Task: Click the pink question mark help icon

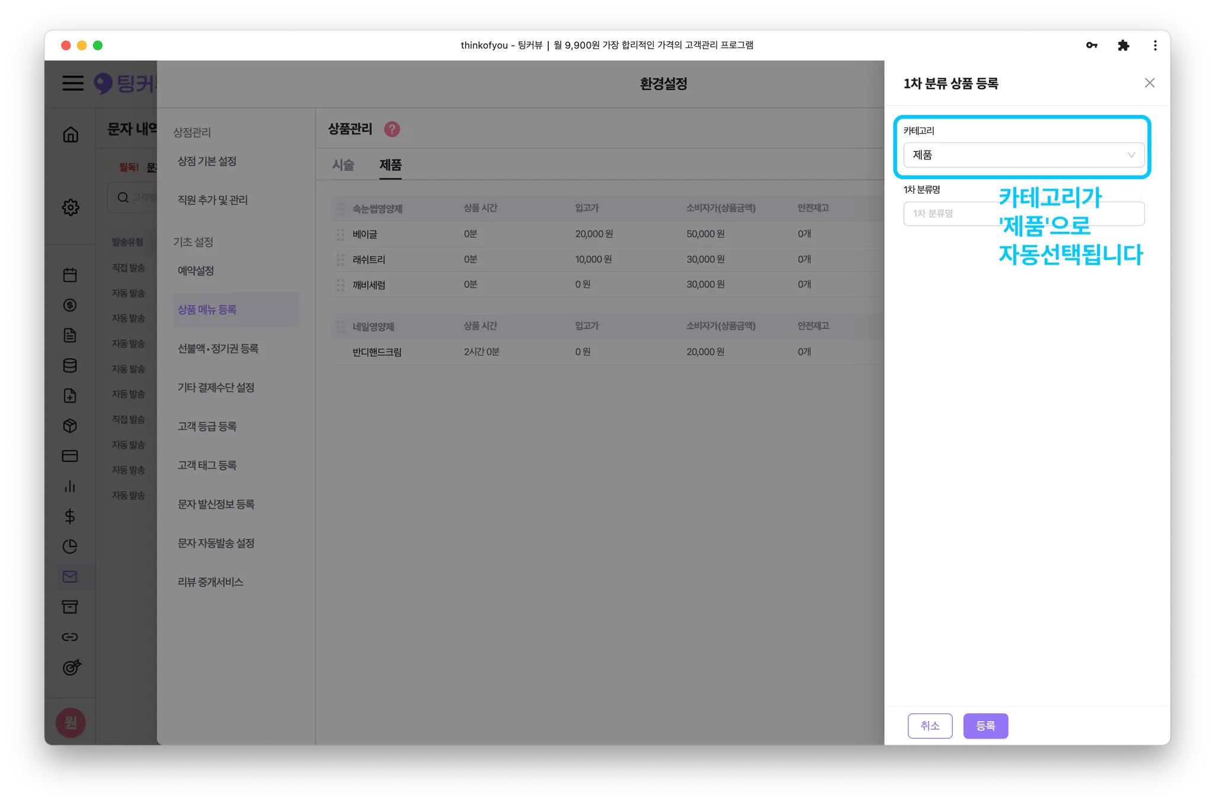Action: [x=392, y=129]
